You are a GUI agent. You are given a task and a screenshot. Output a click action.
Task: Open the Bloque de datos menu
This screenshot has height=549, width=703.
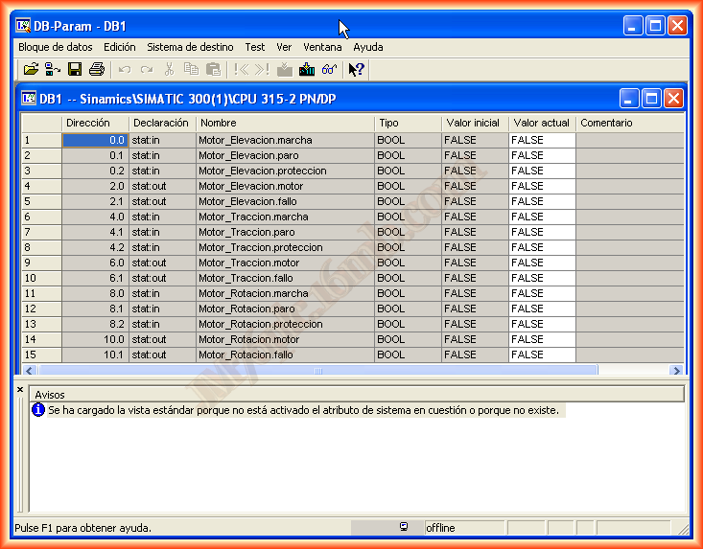point(56,46)
